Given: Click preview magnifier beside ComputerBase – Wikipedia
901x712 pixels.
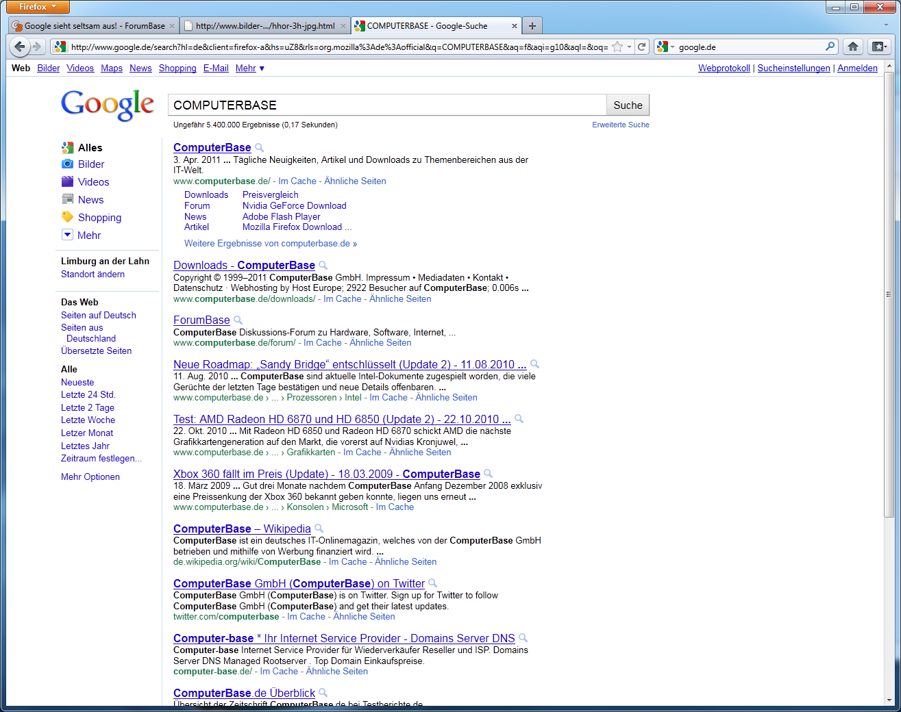Looking at the screenshot, I should tap(319, 529).
